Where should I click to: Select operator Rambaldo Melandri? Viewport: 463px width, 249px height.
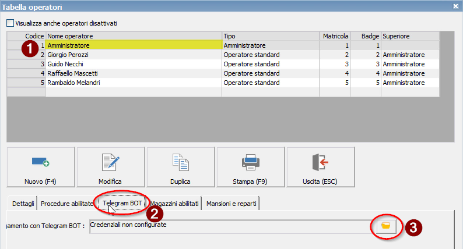133,83
